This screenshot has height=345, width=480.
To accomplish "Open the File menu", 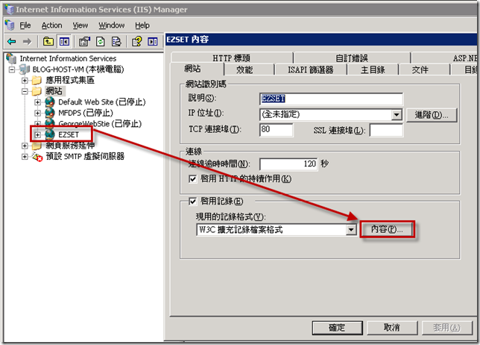I will tap(25, 25).
